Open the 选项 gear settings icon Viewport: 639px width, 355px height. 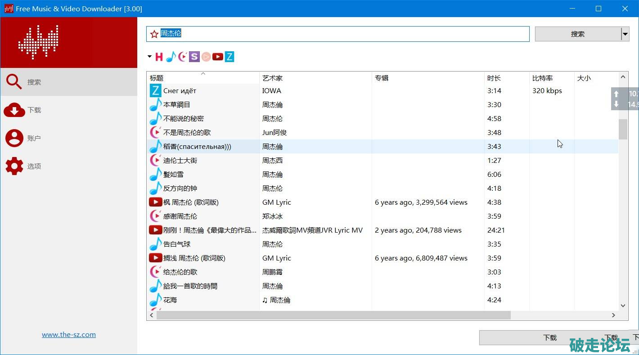(14, 166)
